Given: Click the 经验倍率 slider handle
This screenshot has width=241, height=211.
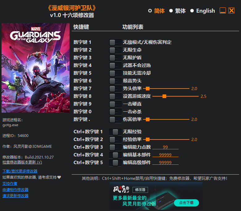Looking at the screenshot, I should click(x=148, y=139).
